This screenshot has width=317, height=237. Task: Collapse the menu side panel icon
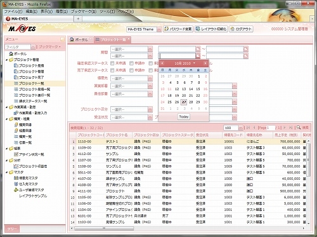point(62,39)
